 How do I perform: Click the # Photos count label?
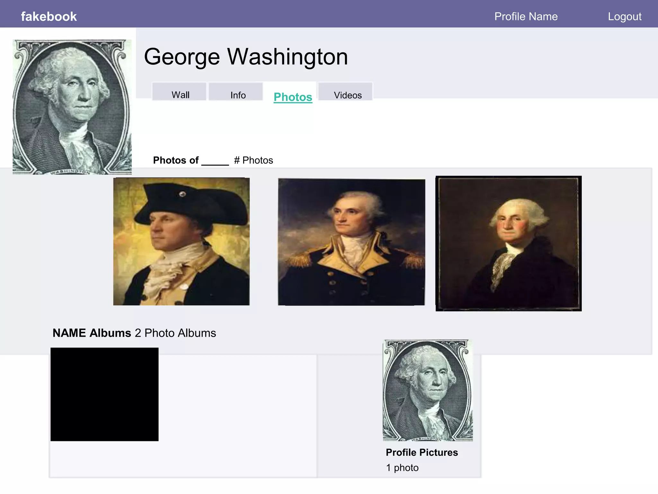pos(253,160)
